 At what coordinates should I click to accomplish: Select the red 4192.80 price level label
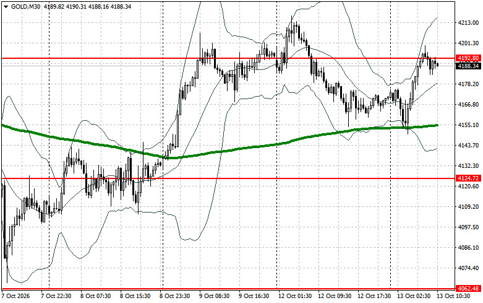[468, 58]
